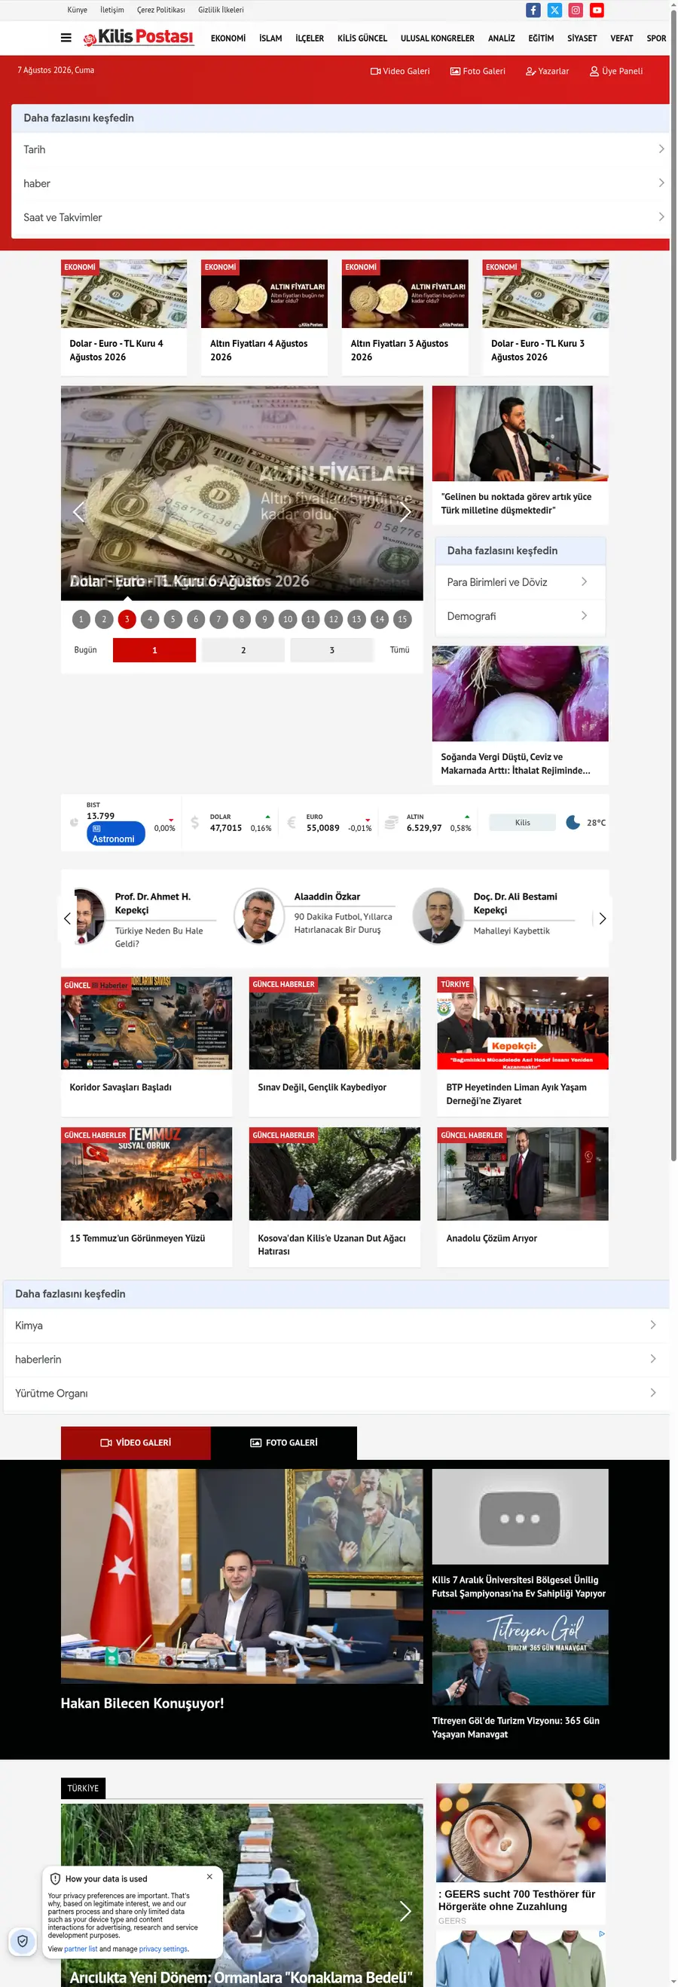
Task: Show next author in authors carousel
Action: [x=603, y=918]
